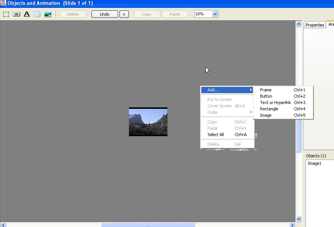Click the Objects (1) label
Image resolution: width=334 pixels, height=227 pixels.
(316, 156)
